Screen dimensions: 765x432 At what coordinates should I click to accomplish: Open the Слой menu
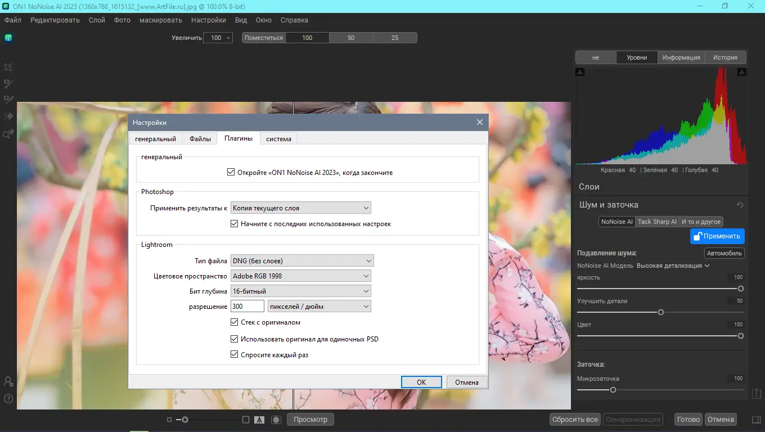pos(97,20)
